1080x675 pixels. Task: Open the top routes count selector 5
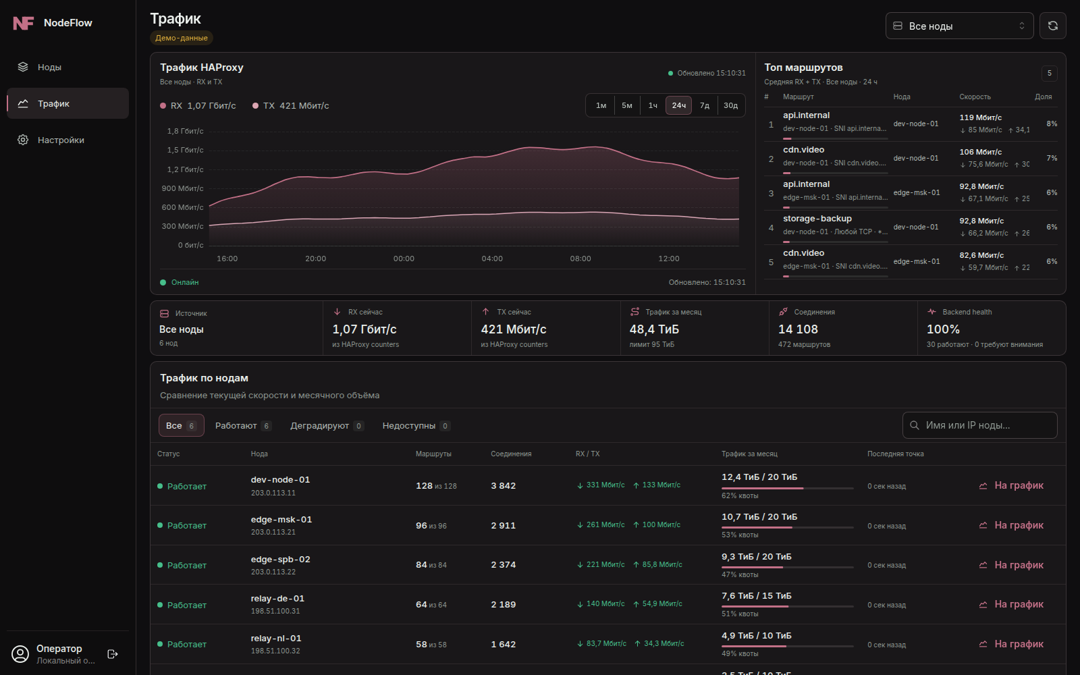tap(1049, 73)
